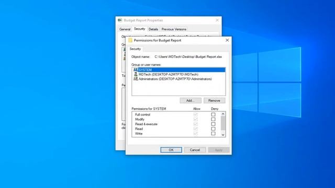The width and height of the screenshot is (335, 188).
Task: Click permissions list scroll up arrow
Action: (x=223, y=114)
